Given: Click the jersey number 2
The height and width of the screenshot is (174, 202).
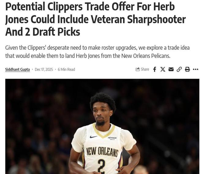Looking at the screenshot, I should pos(102,166).
